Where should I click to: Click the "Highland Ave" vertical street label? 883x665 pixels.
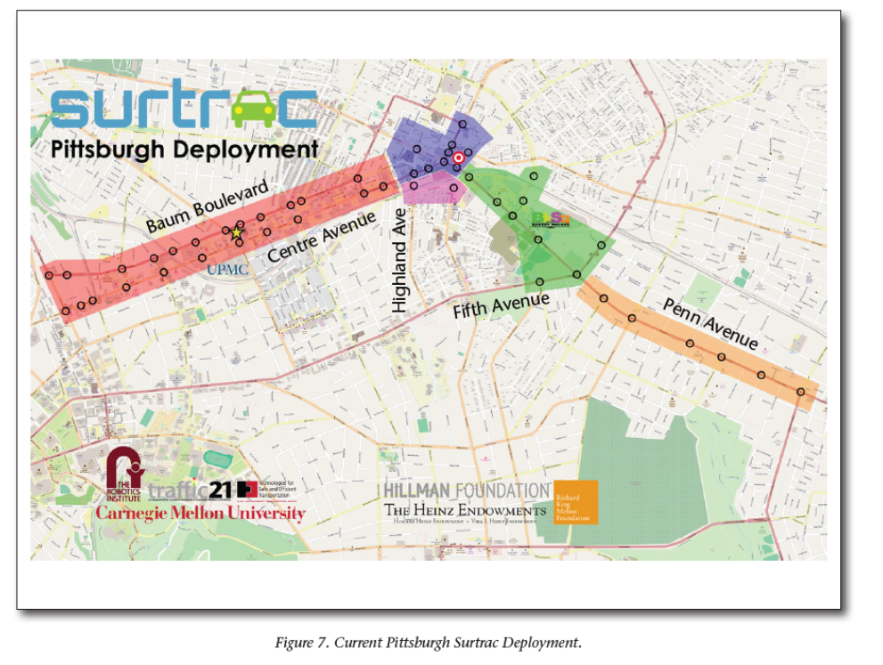coord(399,261)
